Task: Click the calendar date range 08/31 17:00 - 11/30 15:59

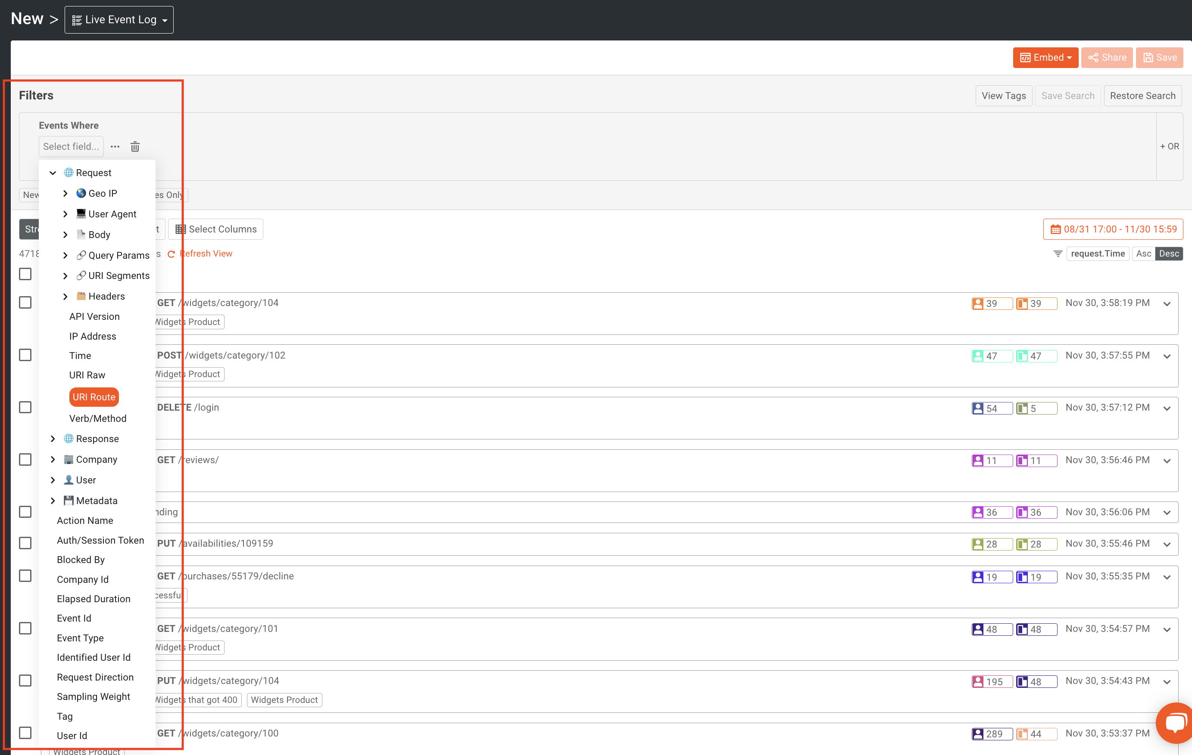Action: click(x=1113, y=229)
